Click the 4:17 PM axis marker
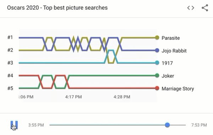The image size is (213, 135). click(73, 97)
